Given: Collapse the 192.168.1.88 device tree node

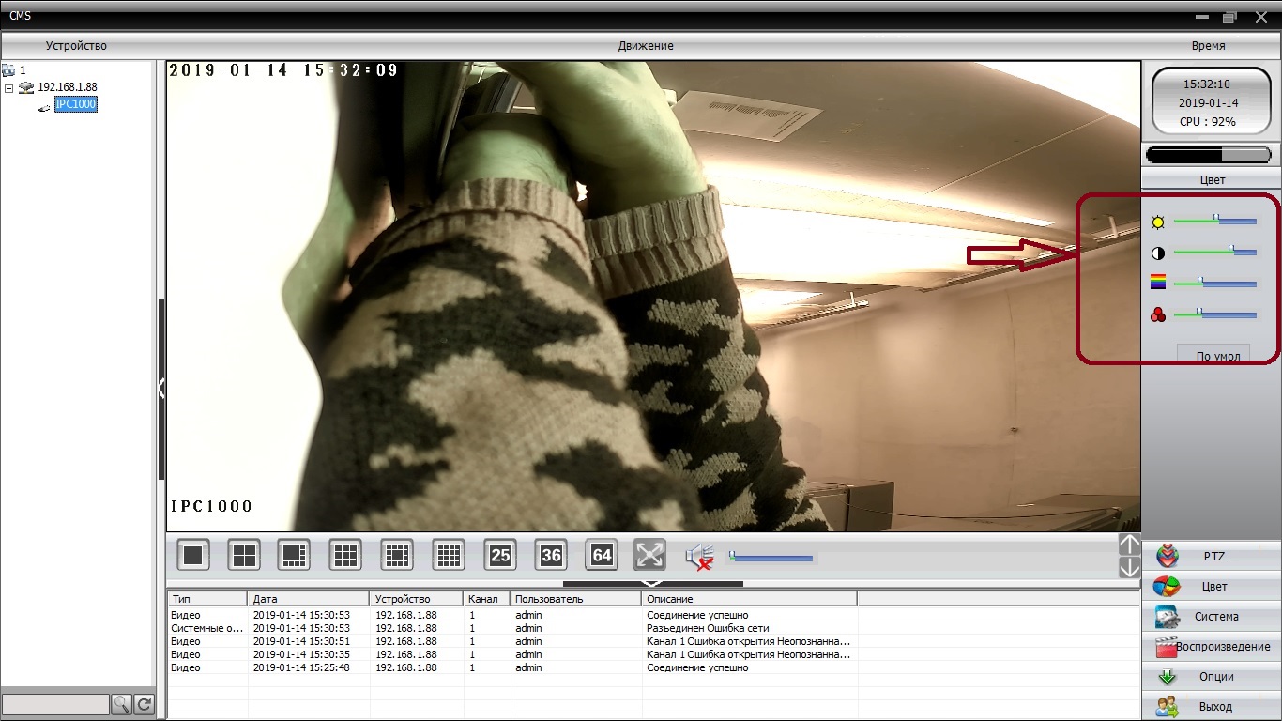Looking at the screenshot, I should coord(9,87).
